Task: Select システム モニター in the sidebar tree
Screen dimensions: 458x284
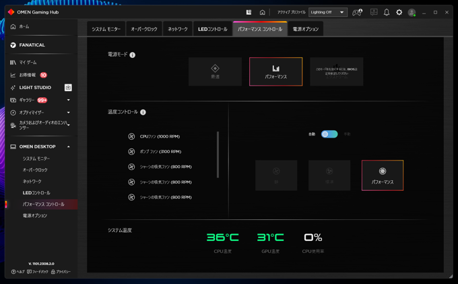Action: [x=36, y=159]
